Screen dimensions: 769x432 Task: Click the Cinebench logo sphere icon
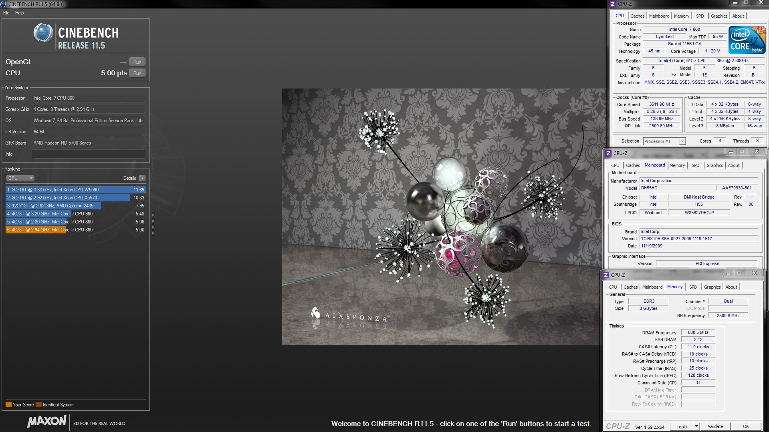pyautogui.click(x=43, y=33)
